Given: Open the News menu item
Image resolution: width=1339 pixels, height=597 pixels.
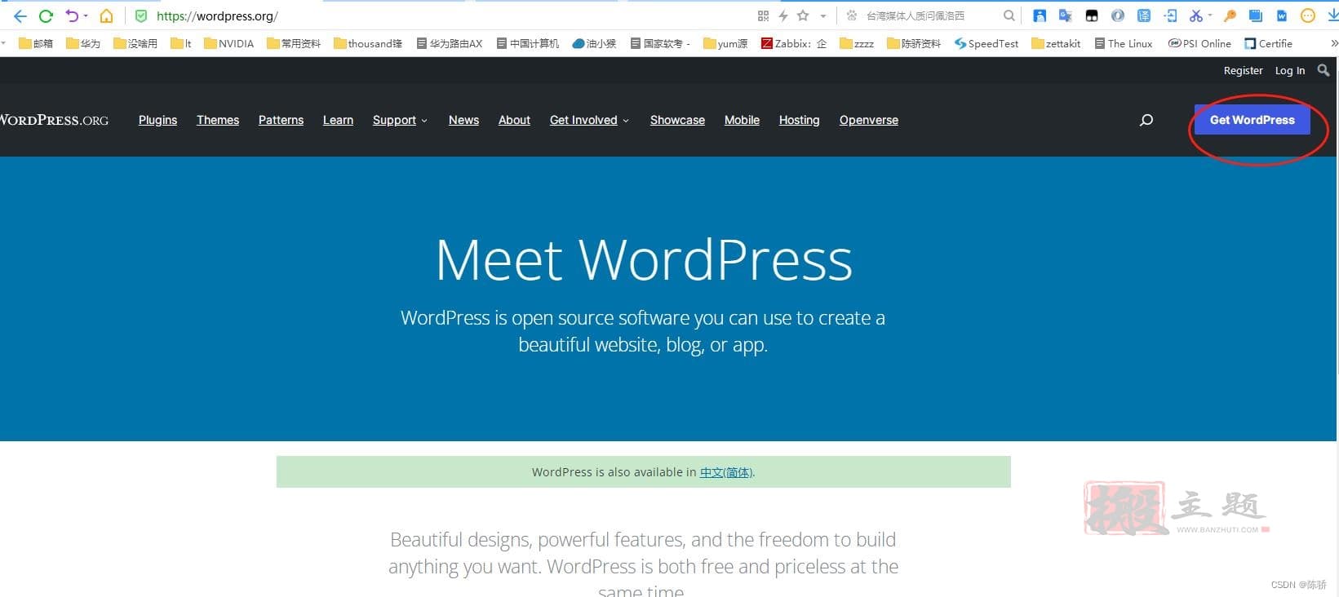Looking at the screenshot, I should tap(463, 120).
